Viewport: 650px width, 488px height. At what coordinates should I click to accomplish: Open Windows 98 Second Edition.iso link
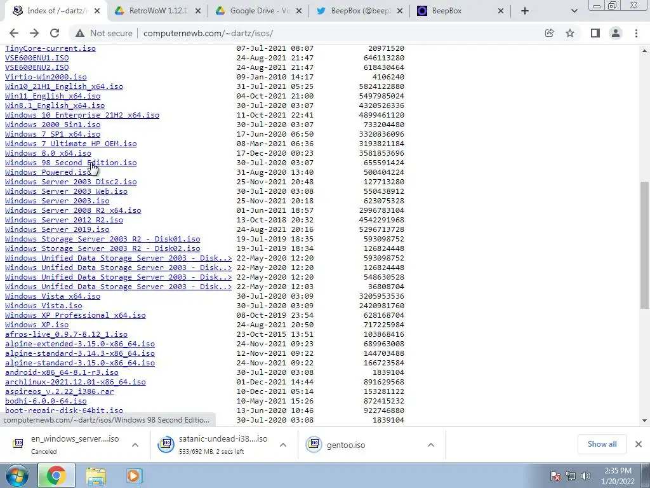pyautogui.click(x=70, y=163)
